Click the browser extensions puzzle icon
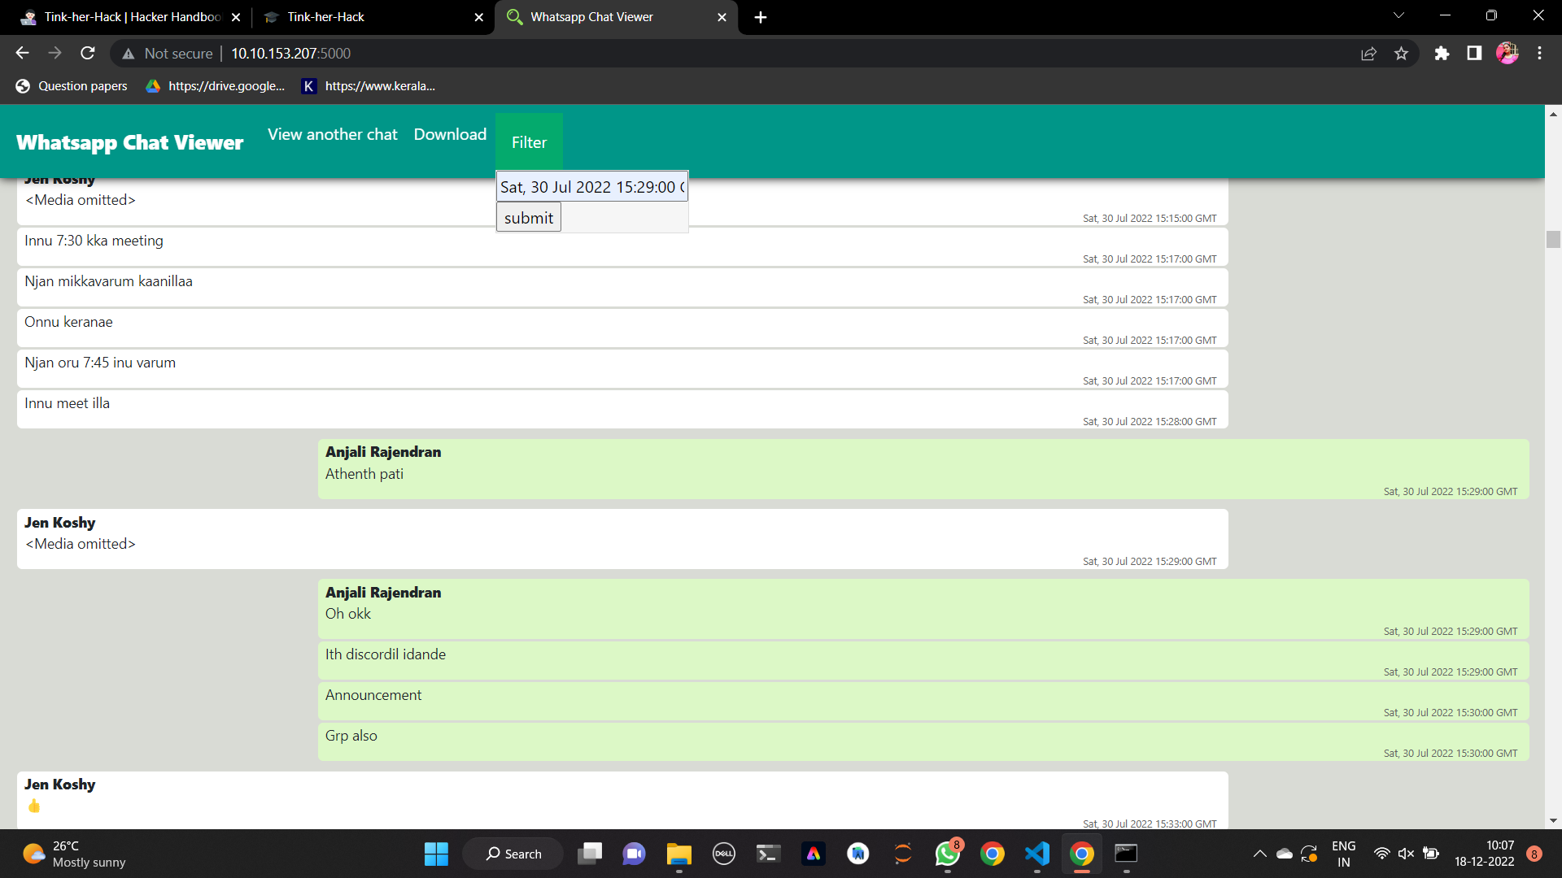The height and width of the screenshot is (878, 1562). point(1442,53)
